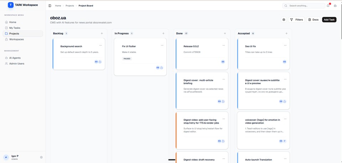Add a task to In Progress column
This screenshot has height=163, width=342.
[164, 33]
